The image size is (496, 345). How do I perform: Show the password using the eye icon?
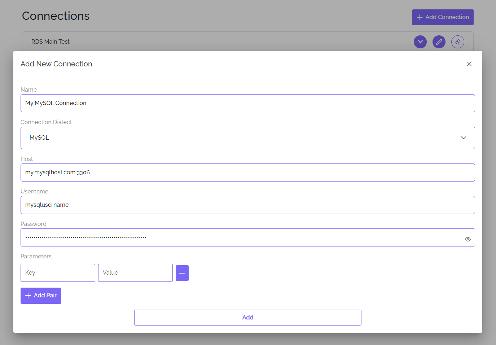468,239
